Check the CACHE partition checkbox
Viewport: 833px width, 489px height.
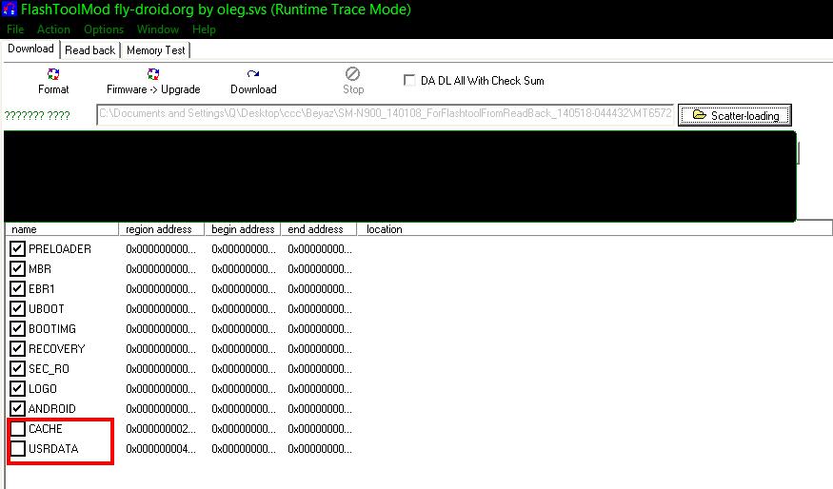point(18,429)
